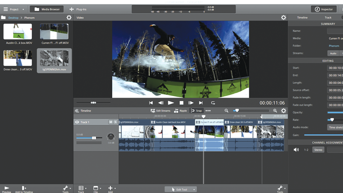Switch to the Track tab in Inspector
The height and width of the screenshot is (193, 343).
(x=328, y=18)
